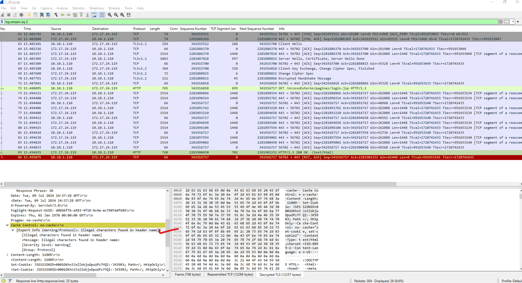Toggle packet colorization toolbar button
Image resolution: width=522 pixels, height=283 pixels.
102,15
